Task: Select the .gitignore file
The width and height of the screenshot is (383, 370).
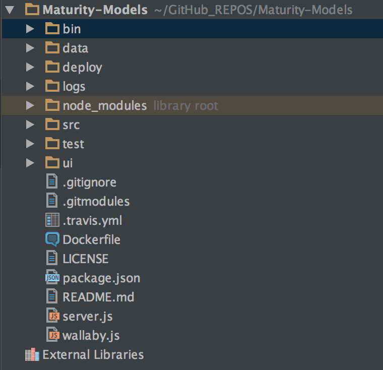Action: (89, 182)
